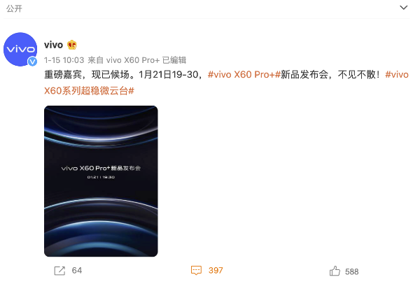
Task: Open the #vivo X60 Pro+# hashtag
Action: tap(244, 75)
